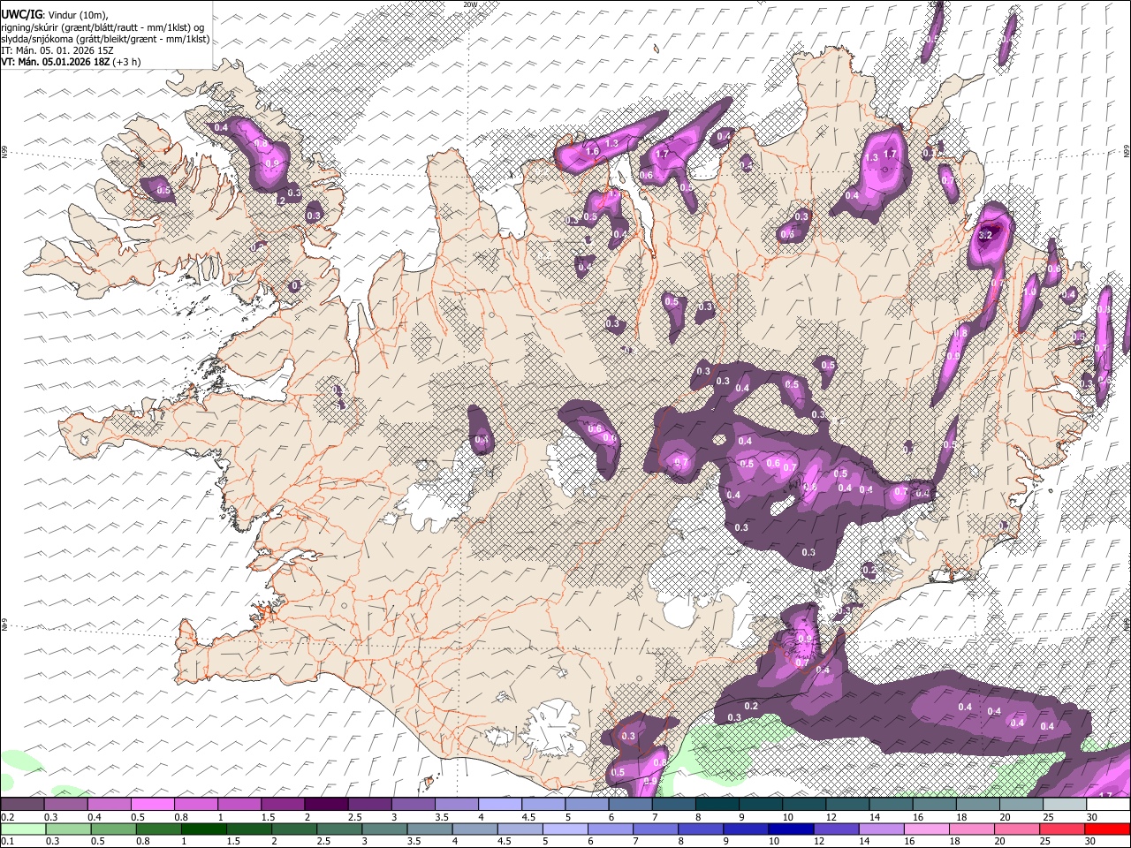Select the lower legend swatch between 0.3 and 0.5

click(x=68, y=829)
